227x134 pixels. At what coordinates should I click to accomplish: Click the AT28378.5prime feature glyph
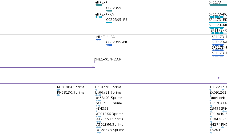(x=99, y=133)
